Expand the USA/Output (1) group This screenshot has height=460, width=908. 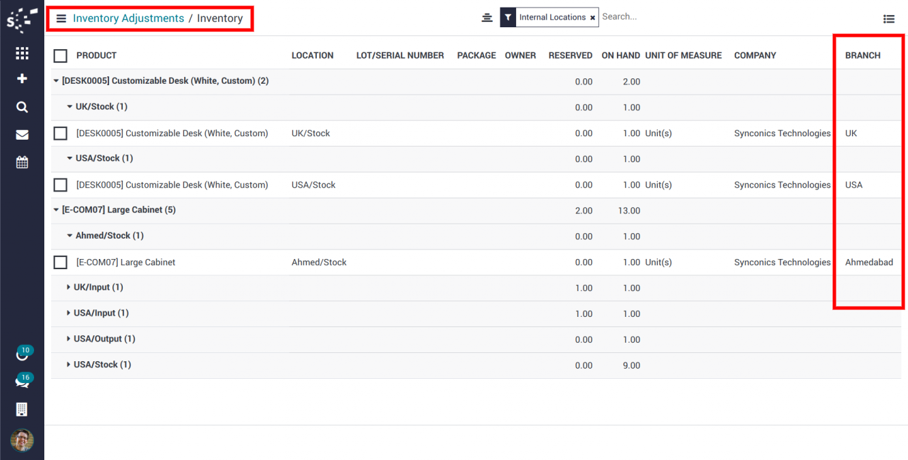tap(101, 339)
